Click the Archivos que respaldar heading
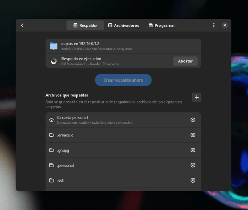 [x=67, y=95]
